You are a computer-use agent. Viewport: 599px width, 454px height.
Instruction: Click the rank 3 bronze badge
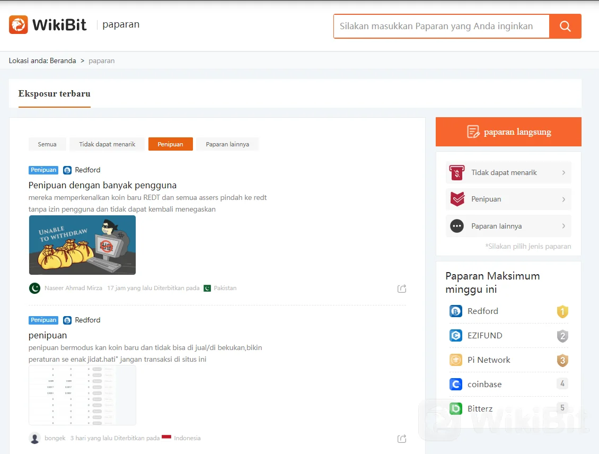(x=562, y=360)
